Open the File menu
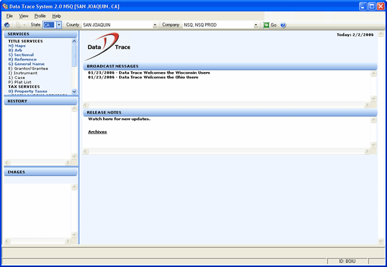387x267 pixels. point(10,16)
